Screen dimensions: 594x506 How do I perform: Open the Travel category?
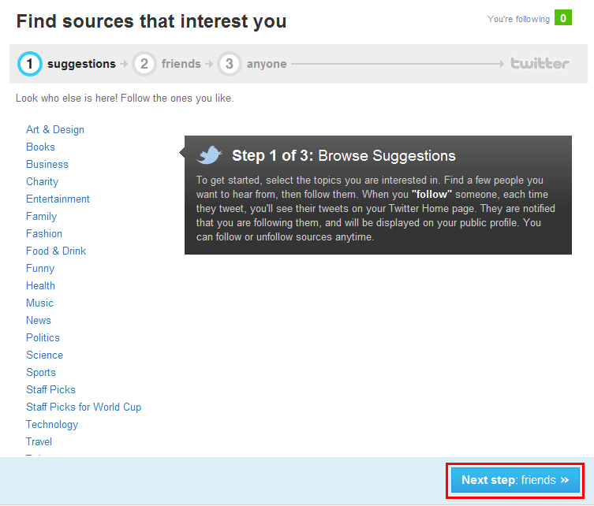(39, 441)
